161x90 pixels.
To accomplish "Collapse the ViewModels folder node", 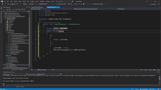I will (5, 30).
